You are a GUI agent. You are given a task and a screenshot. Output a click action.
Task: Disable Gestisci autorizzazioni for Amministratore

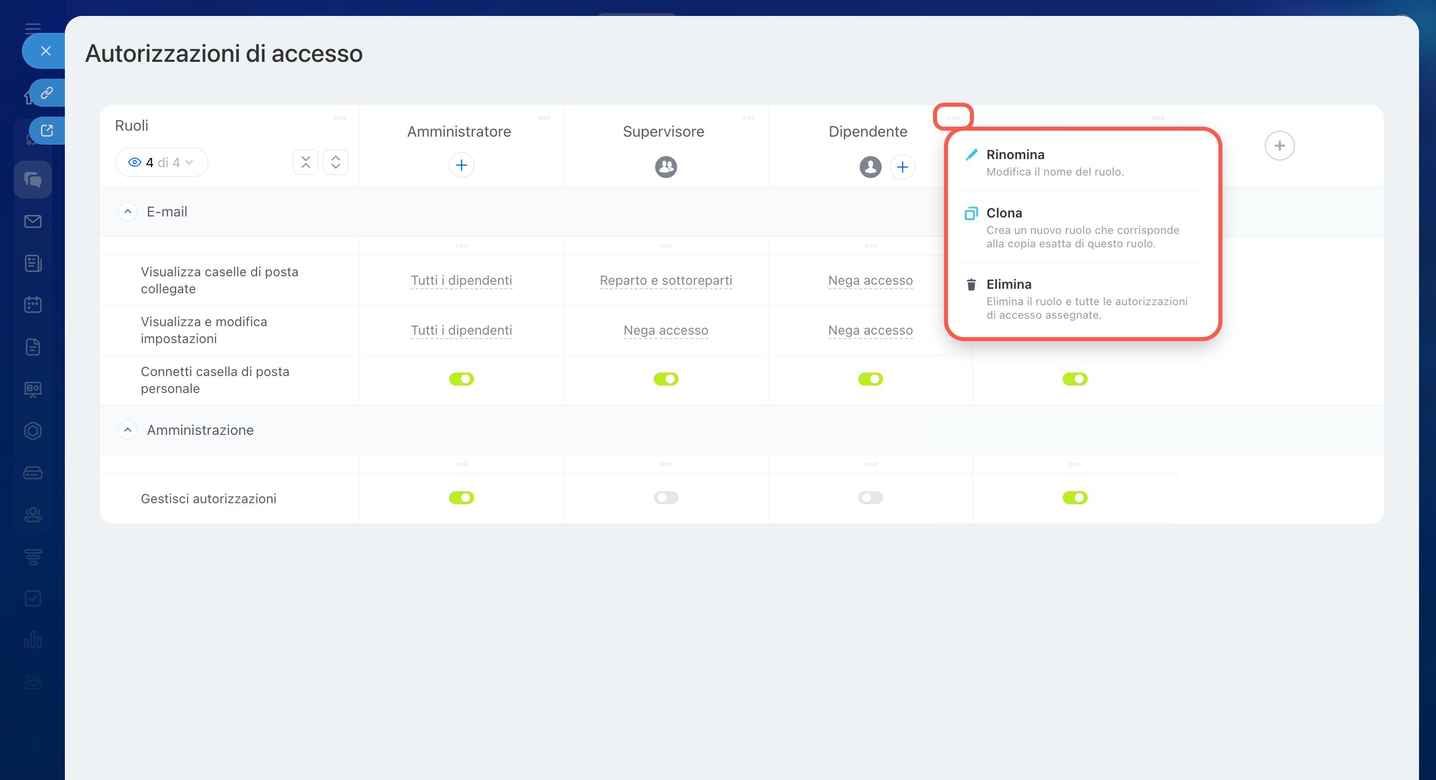click(461, 498)
